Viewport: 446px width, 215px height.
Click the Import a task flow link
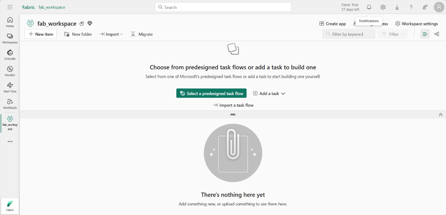point(233,105)
